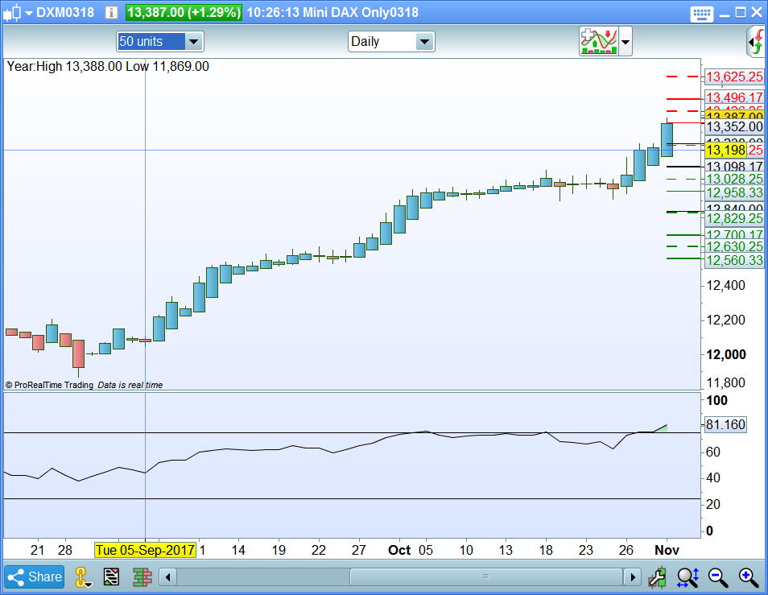Click the Share button
Image resolution: width=768 pixels, height=595 pixels.
point(35,576)
